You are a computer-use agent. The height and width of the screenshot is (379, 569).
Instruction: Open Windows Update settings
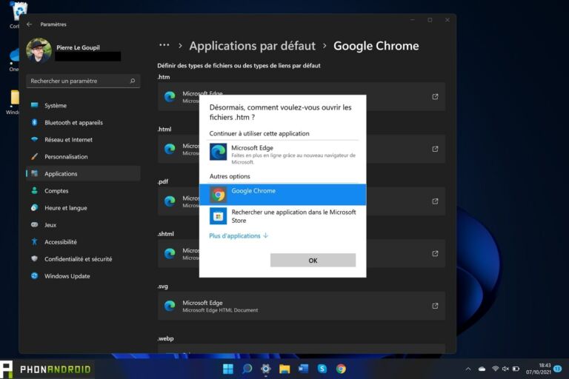(x=83, y=276)
